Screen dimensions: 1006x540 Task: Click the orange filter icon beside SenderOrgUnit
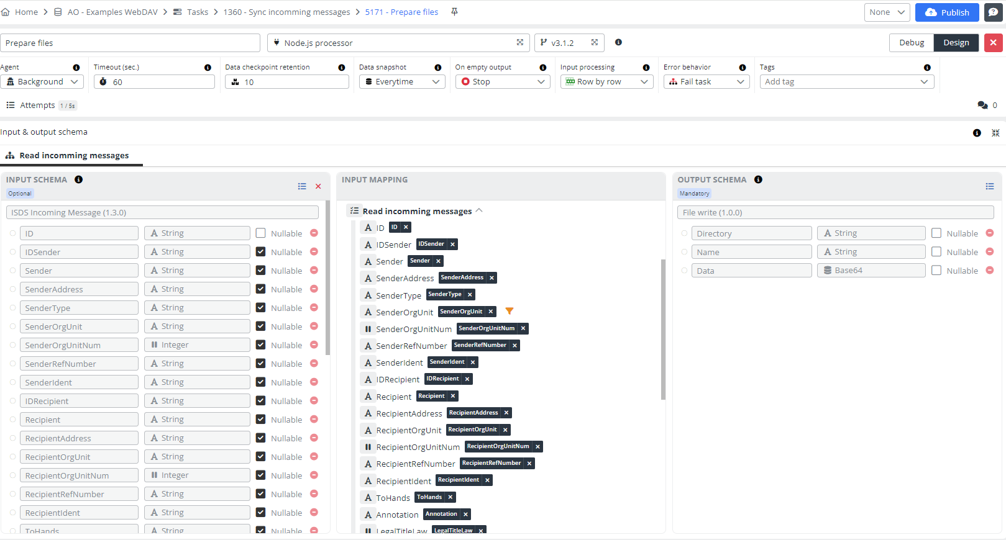pos(510,312)
